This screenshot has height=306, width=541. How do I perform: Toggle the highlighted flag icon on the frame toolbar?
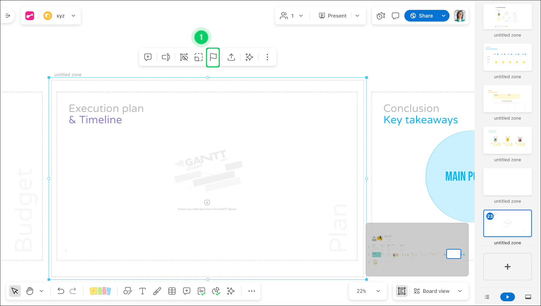[x=213, y=57]
